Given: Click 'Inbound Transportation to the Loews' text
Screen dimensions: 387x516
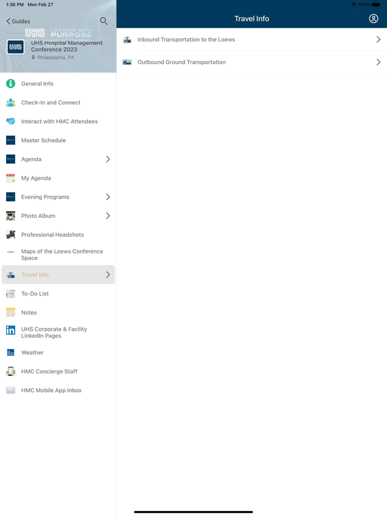Looking at the screenshot, I should (186, 39).
